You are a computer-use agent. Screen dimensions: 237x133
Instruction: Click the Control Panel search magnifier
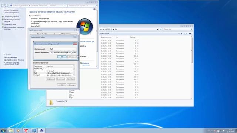coord(96,6)
